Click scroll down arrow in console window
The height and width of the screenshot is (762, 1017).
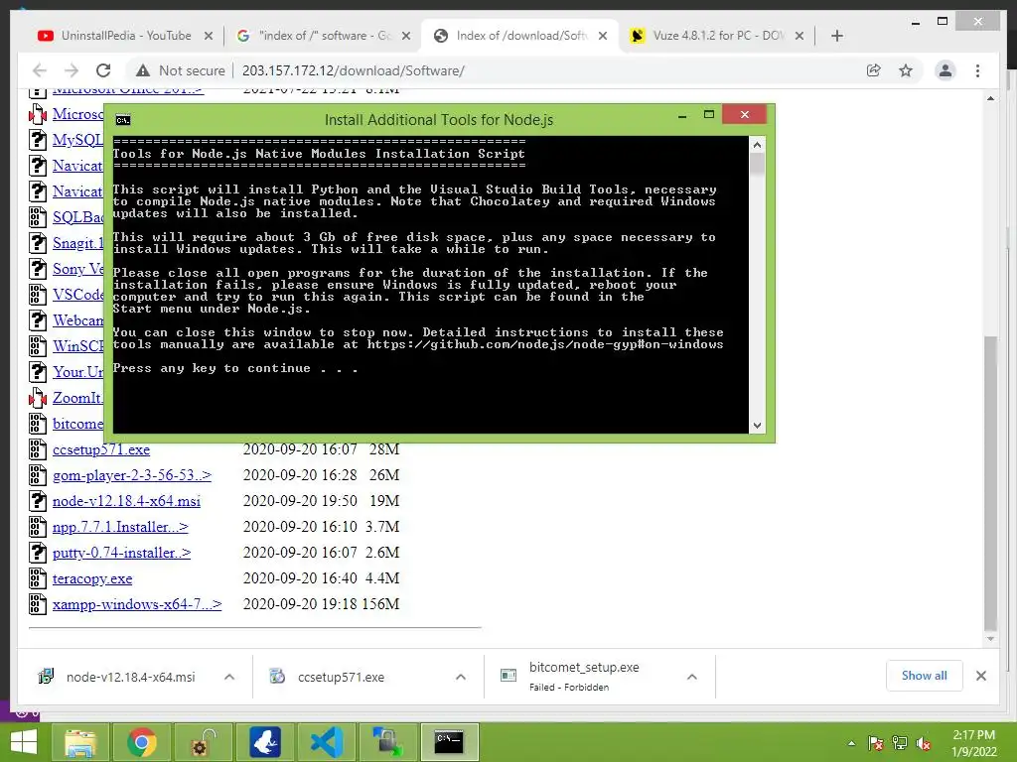pos(757,425)
